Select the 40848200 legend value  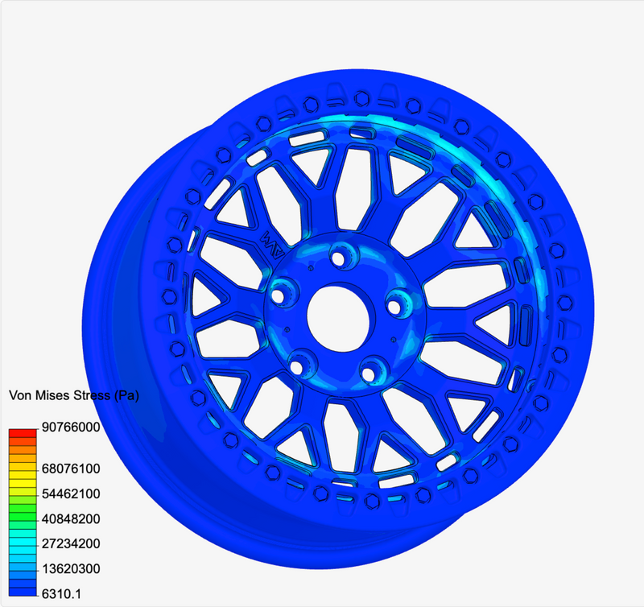(x=72, y=518)
